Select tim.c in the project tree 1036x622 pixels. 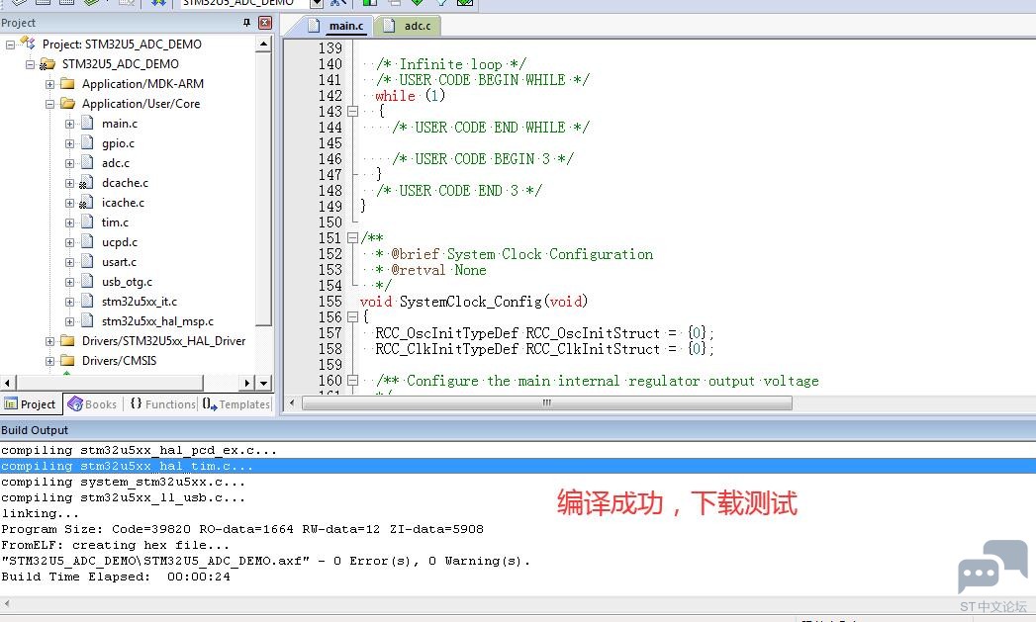pyautogui.click(x=115, y=222)
